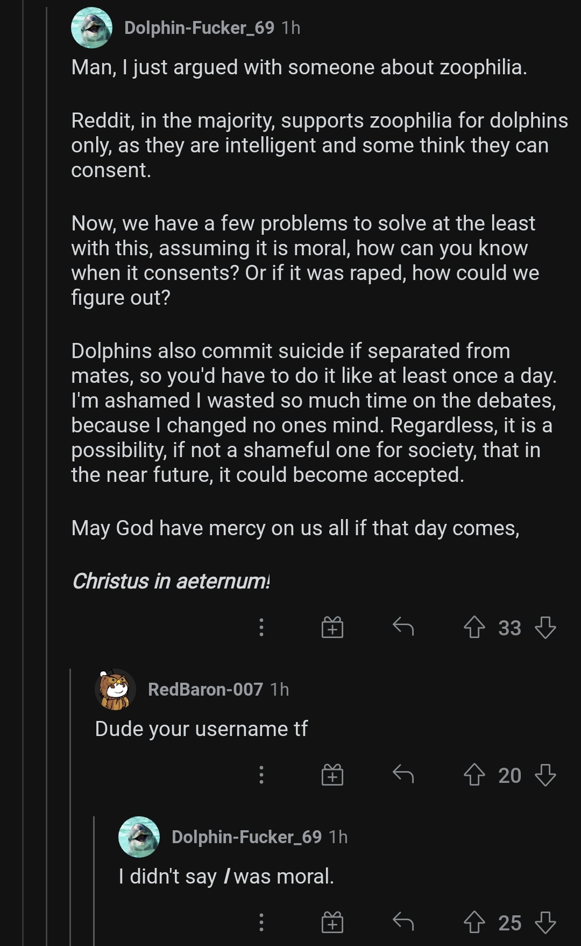Tap the username at the top comment header

[x=199, y=27]
